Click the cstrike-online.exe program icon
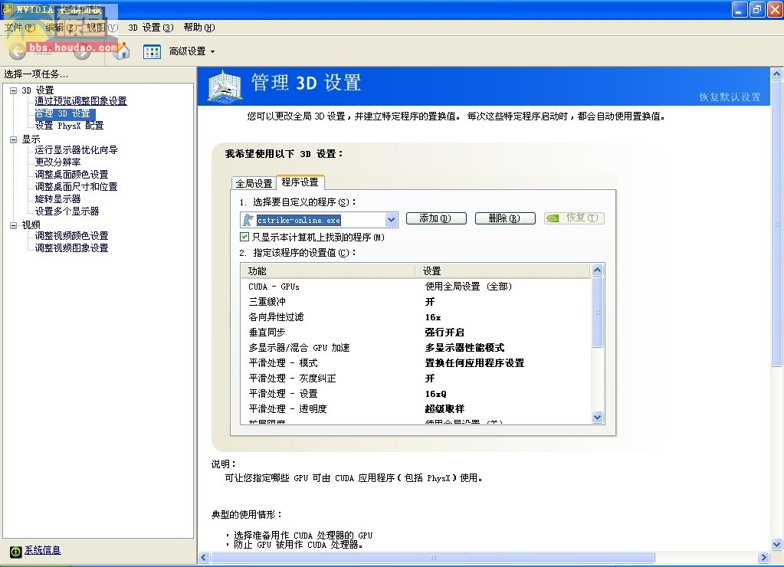The width and height of the screenshot is (784, 567). [x=248, y=219]
